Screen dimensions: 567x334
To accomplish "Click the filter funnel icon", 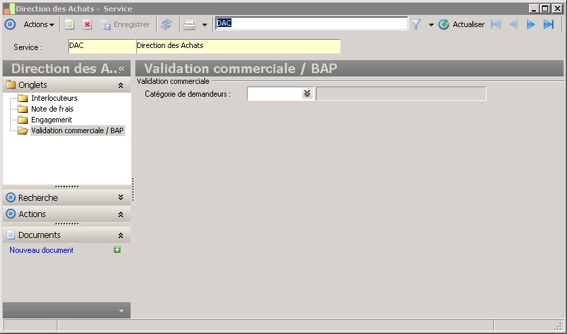I will pyautogui.click(x=416, y=24).
